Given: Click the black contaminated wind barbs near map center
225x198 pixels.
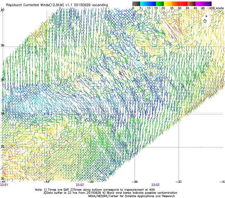Looking at the screenshot, I should click(x=123, y=74).
